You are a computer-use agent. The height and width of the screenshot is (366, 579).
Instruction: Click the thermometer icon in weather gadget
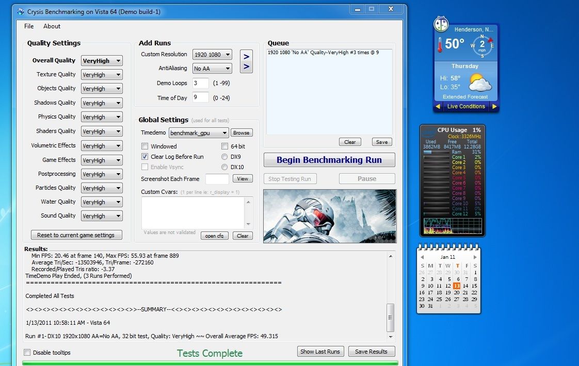(x=440, y=45)
